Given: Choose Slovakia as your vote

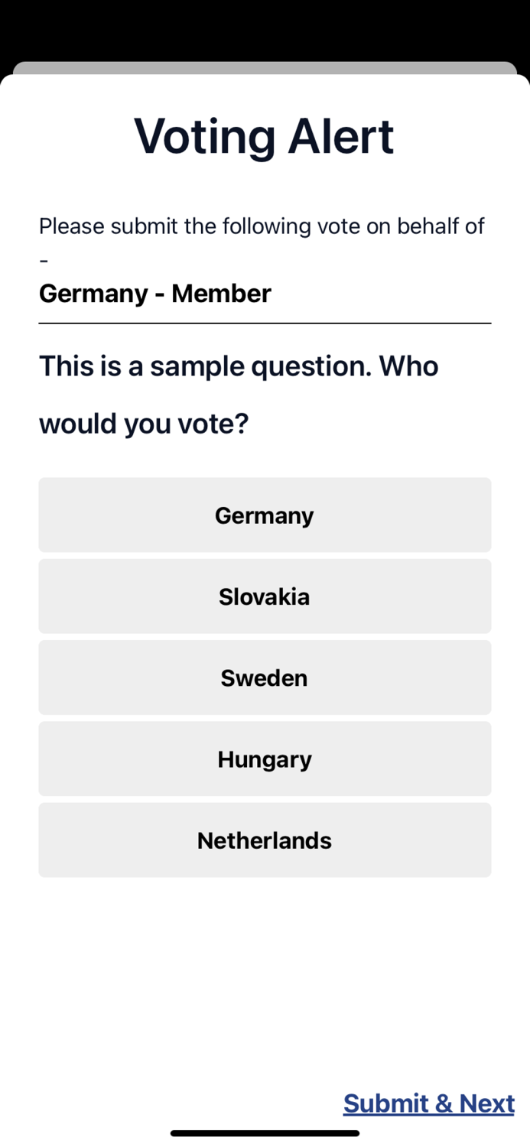Looking at the screenshot, I should (x=265, y=596).
